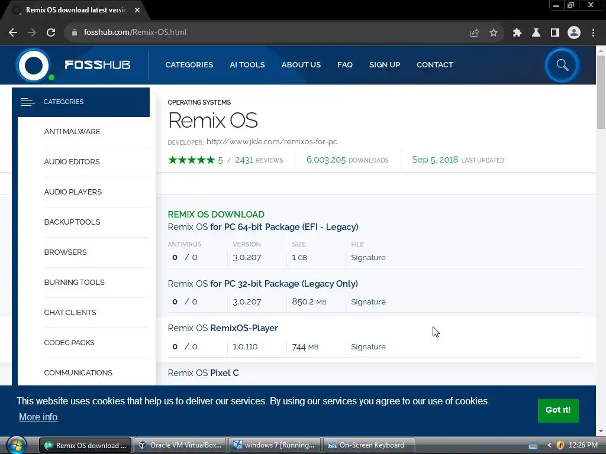The height and width of the screenshot is (454, 606).
Task: Open the Chrome three-dot menu
Action: click(593, 33)
